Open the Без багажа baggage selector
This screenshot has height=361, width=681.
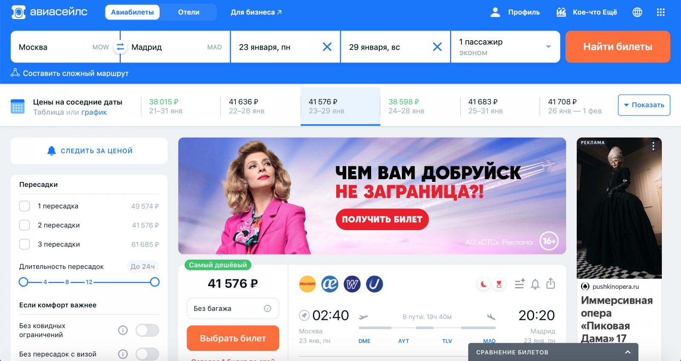233,308
